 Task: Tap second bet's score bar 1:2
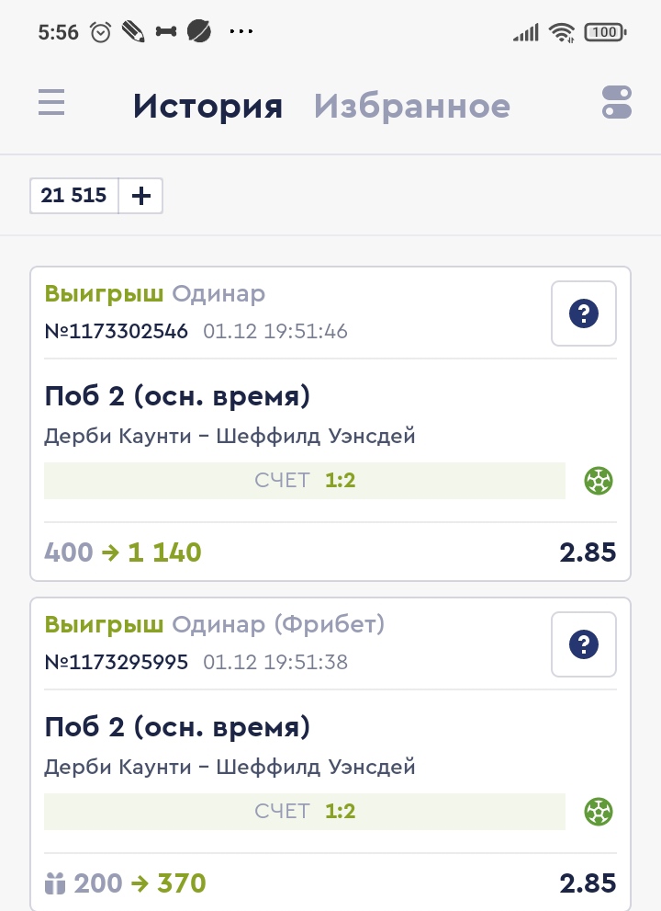(x=305, y=811)
